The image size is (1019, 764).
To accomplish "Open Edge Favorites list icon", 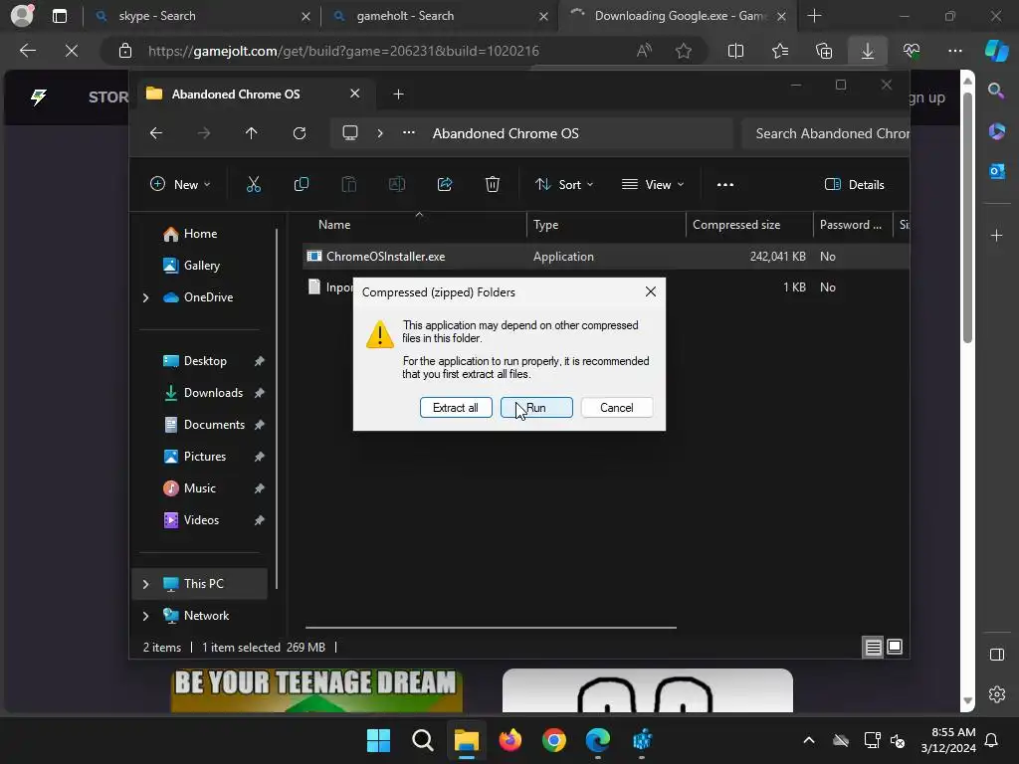I will (x=780, y=51).
